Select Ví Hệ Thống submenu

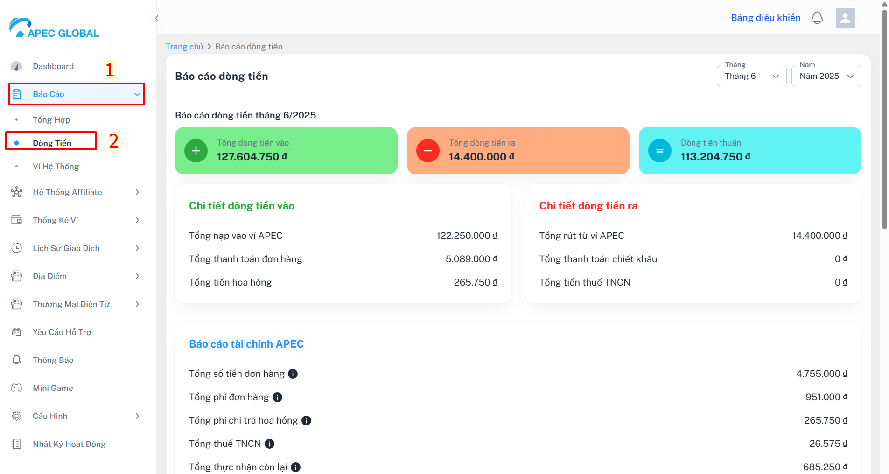[56, 167]
